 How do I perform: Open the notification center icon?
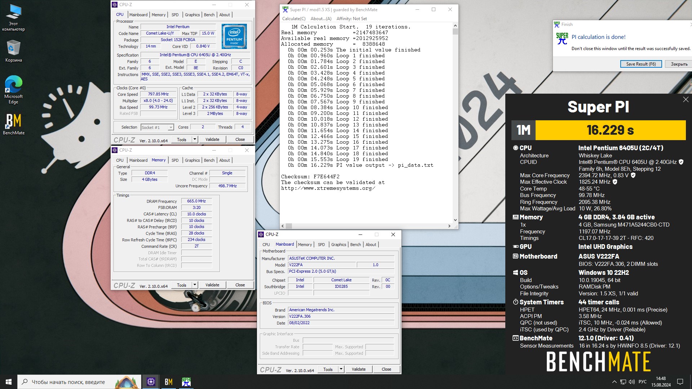tap(680, 382)
